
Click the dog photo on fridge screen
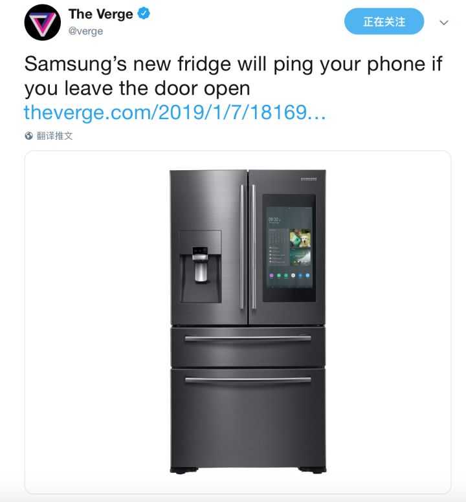(x=300, y=238)
